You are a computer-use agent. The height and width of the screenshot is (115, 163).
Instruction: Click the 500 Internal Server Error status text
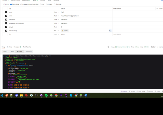(123, 47)
